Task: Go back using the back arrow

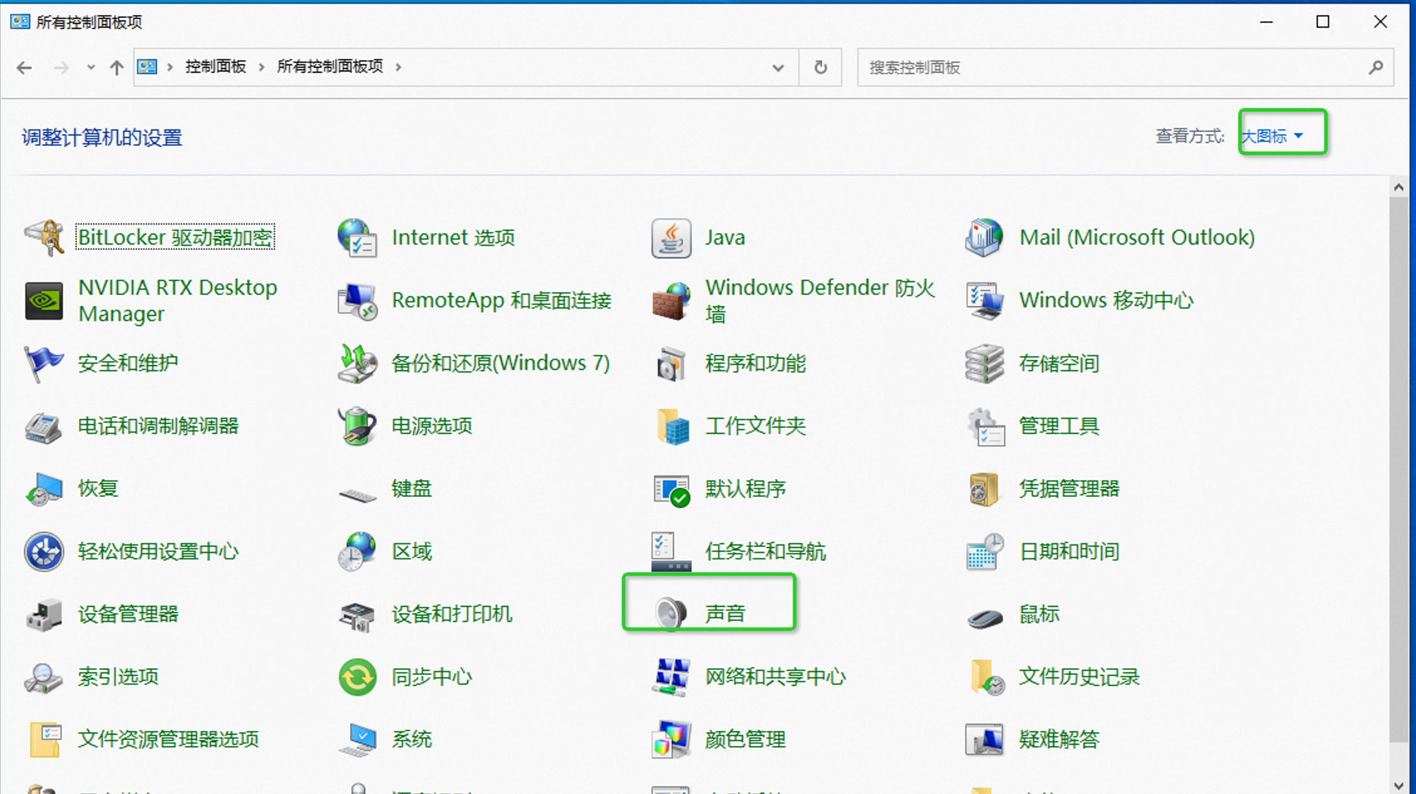Action: tap(24, 67)
